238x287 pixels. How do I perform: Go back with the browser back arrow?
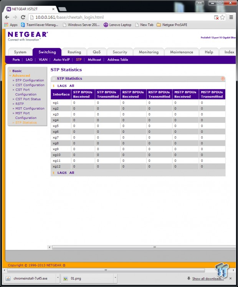[7, 17]
